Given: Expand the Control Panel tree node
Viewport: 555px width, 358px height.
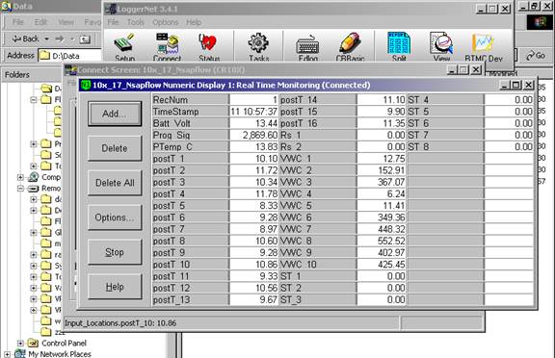Looking at the screenshot, I should (20, 343).
